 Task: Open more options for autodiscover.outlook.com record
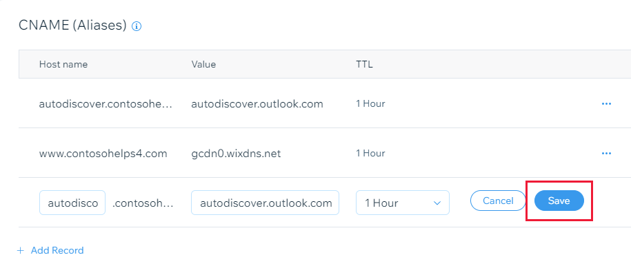tap(606, 104)
